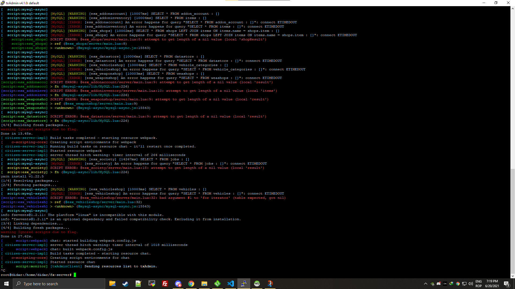
Task: Open Notepad++ from the taskbar
Action: 138,284
